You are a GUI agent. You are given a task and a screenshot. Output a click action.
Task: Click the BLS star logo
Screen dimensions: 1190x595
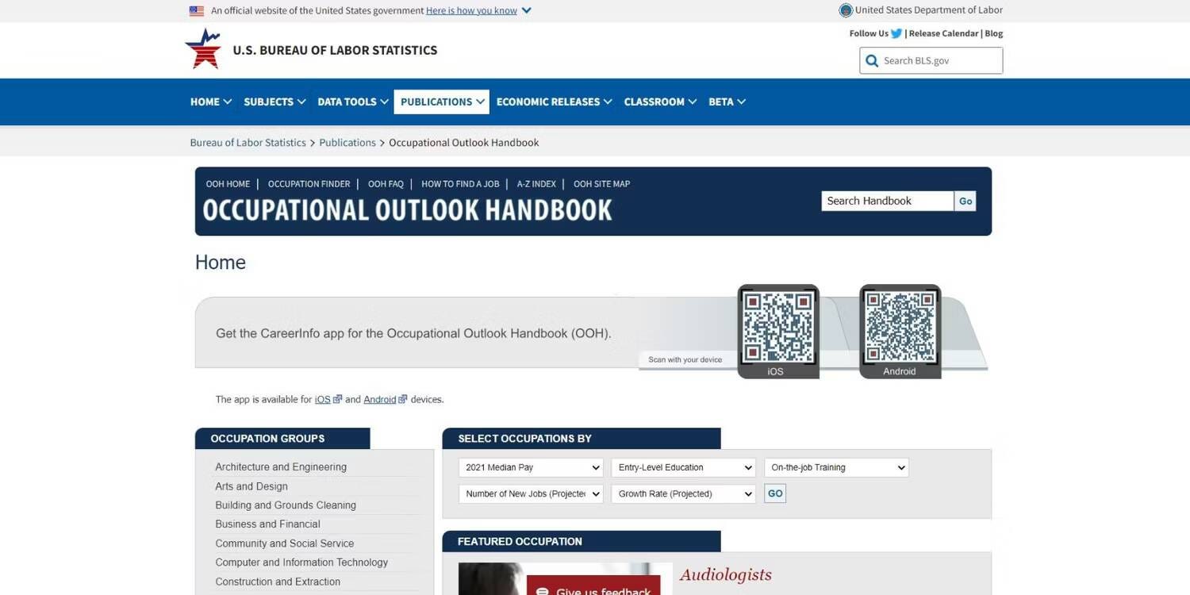[202, 49]
